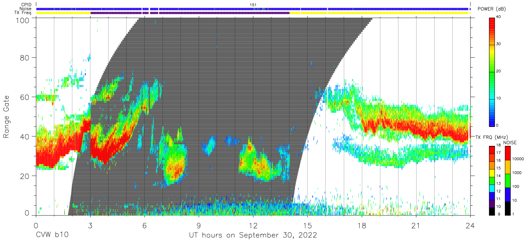The width and height of the screenshot is (529, 244).
Task: Click the 9 hour tick on UT axis
Action: tap(199, 225)
